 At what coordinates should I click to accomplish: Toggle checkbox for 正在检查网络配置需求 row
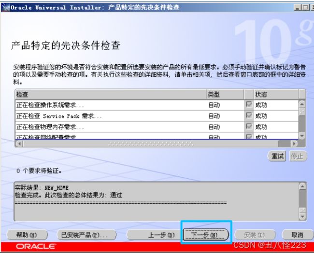pyautogui.click(x=249, y=137)
